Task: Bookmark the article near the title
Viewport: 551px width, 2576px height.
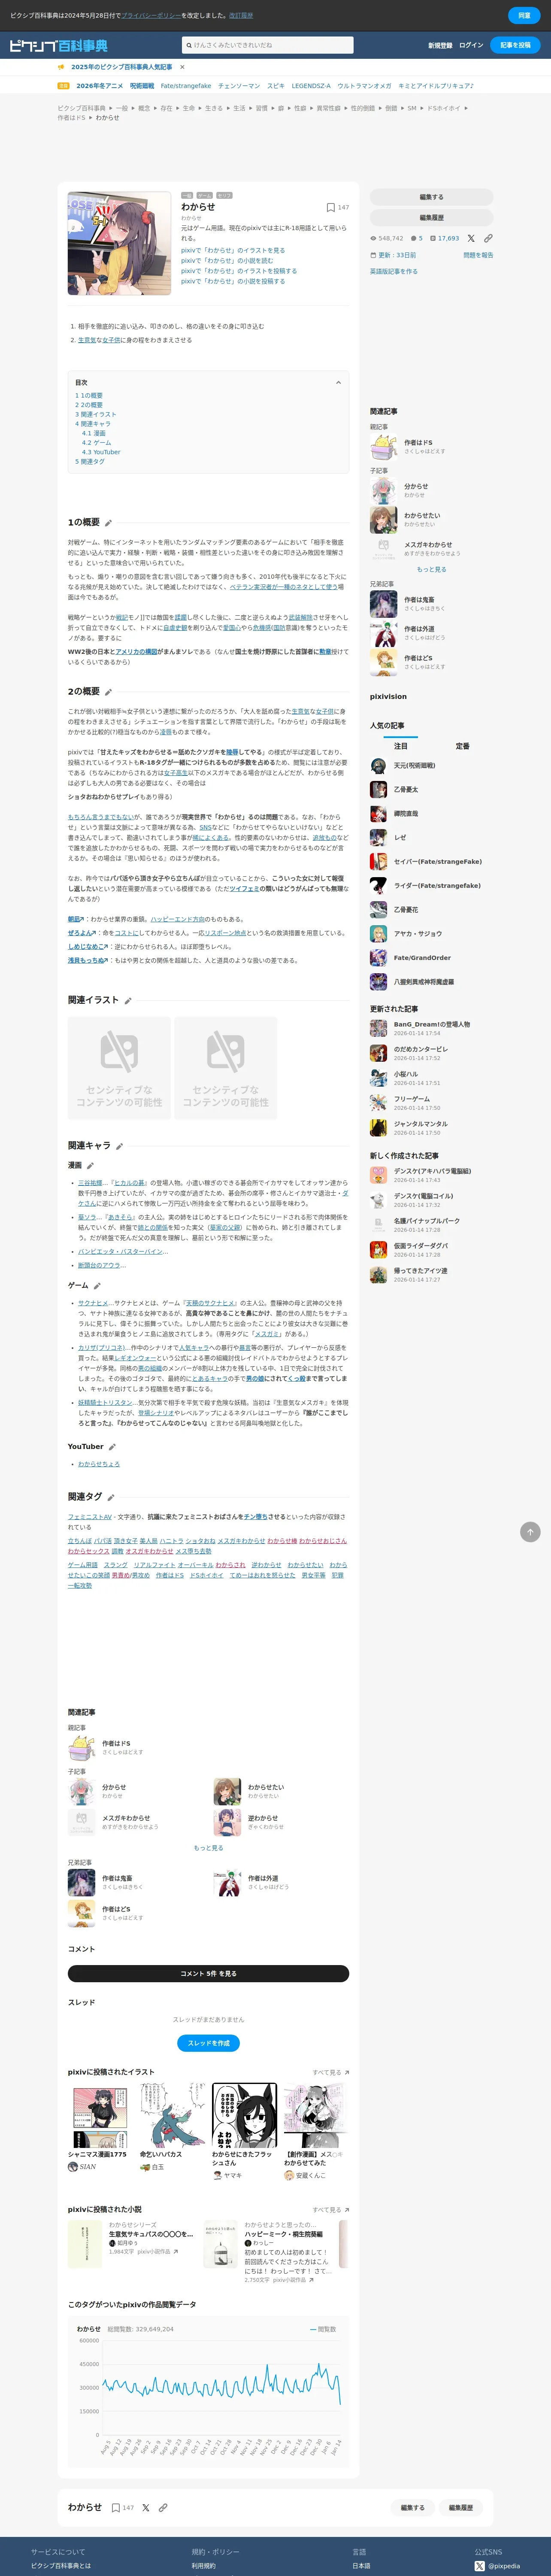Action: pyautogui.click(x=331, y=207)
